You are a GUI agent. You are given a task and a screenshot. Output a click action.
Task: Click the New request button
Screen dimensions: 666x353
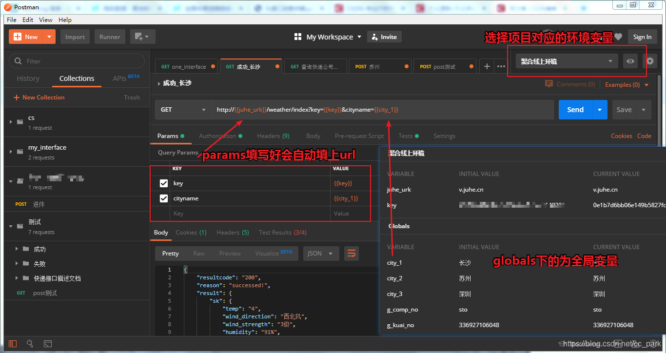[x=26, y=37]
